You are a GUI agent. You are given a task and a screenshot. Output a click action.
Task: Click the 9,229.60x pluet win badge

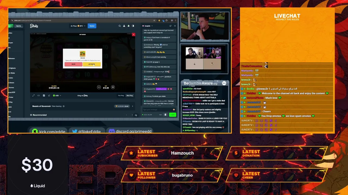(x=122, y=106)
